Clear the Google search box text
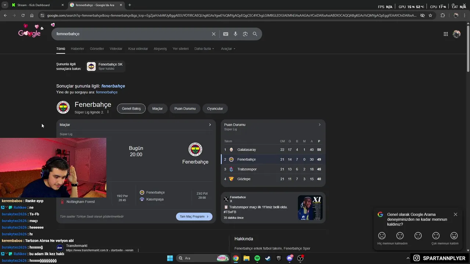 [x=214, y=34]
